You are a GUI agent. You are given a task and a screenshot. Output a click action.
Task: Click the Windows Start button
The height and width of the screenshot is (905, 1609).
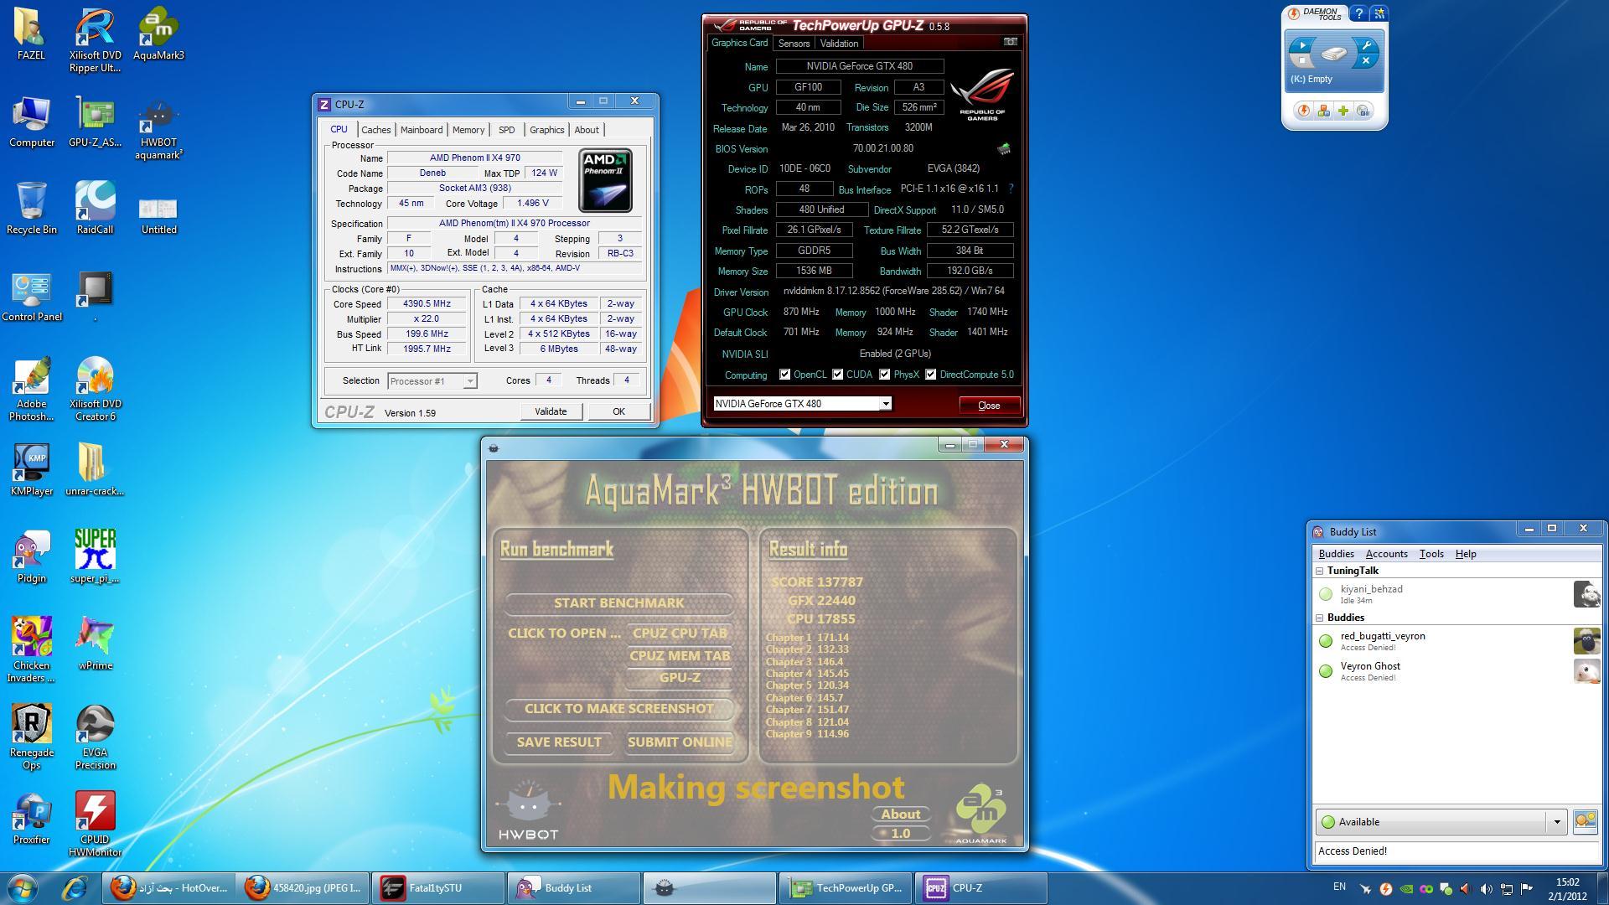pos(23,888)
